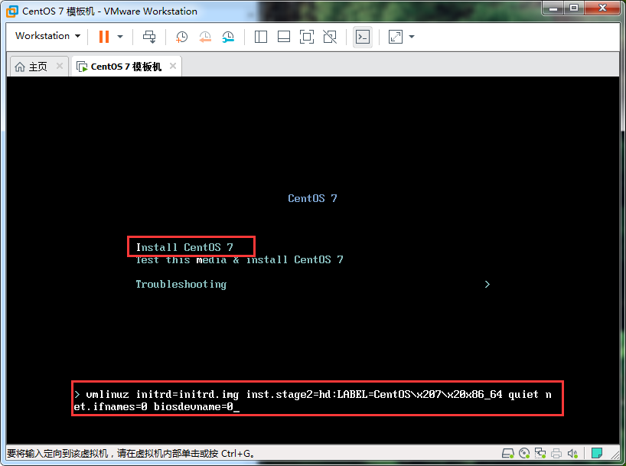Select Install CentOS 7 boot entry
The width and height of the screenshot is (626, 466).
[x=184, y=247]
